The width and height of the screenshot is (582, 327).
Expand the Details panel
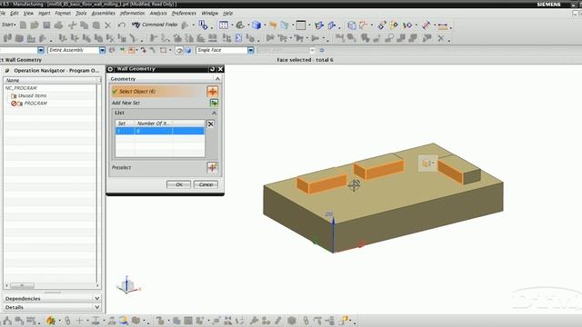97,307
